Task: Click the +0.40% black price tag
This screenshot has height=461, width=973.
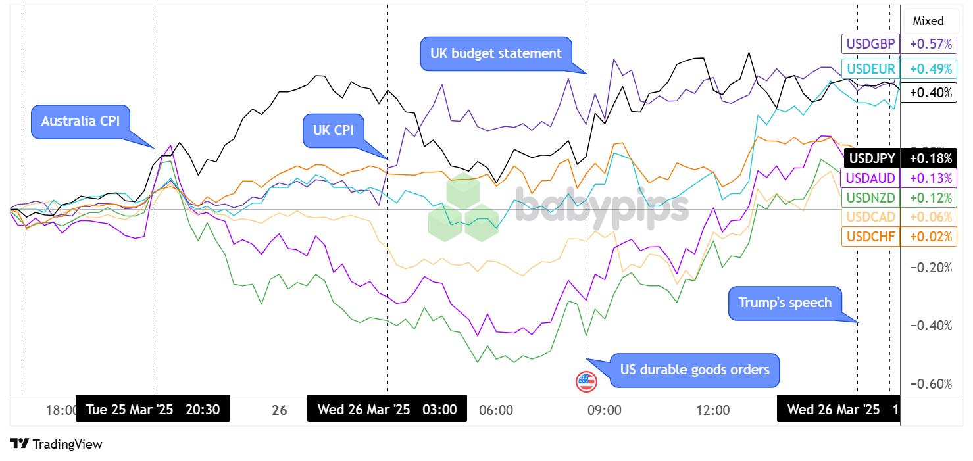Action: pos(930,93)
